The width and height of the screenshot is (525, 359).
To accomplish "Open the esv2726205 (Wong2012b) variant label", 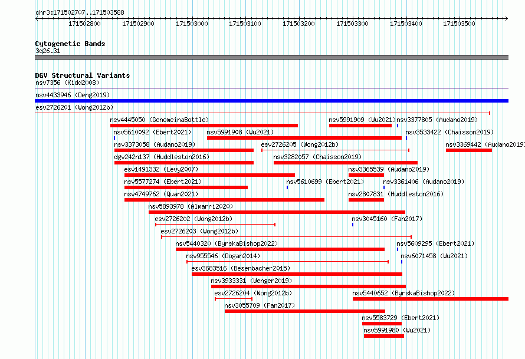I will pos(300,144).
